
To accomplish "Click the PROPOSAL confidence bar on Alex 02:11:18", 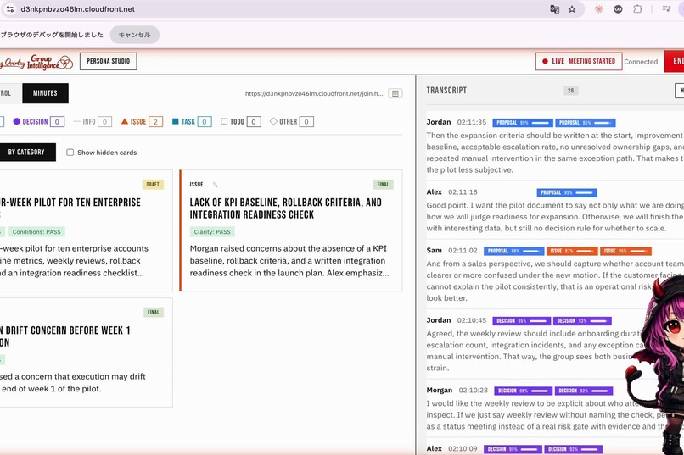I will (x=567, y=192).
